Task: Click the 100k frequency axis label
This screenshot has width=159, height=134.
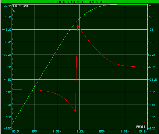Action: 102,132
